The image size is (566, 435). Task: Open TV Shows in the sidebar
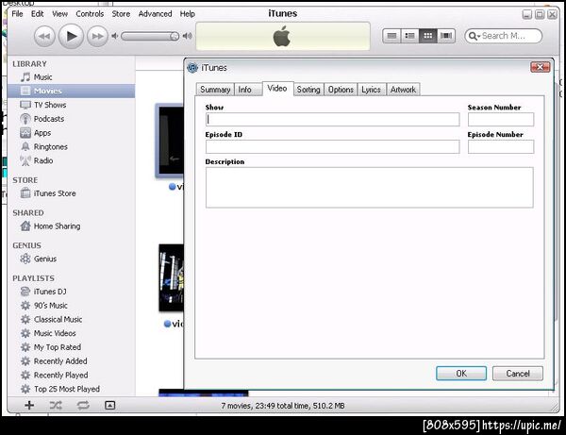coord(71,105)
